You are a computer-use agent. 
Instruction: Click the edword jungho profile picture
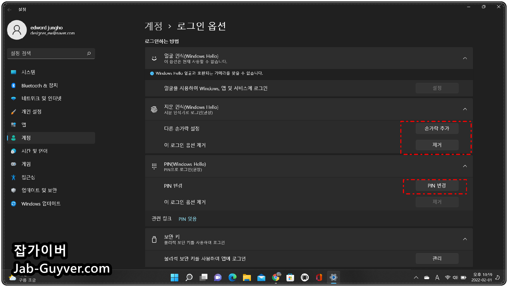tap(17, 30)
